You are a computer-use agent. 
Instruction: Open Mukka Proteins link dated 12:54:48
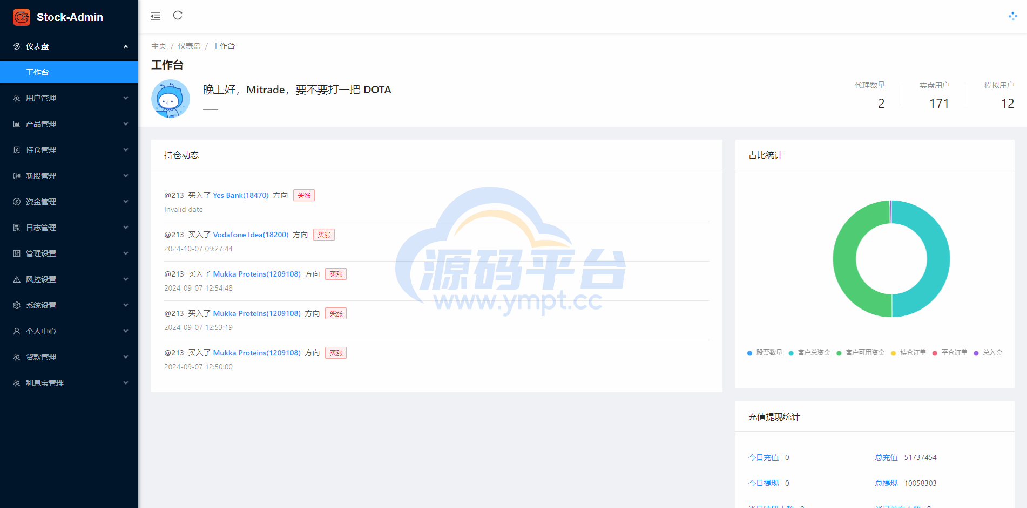coord(257,274)
